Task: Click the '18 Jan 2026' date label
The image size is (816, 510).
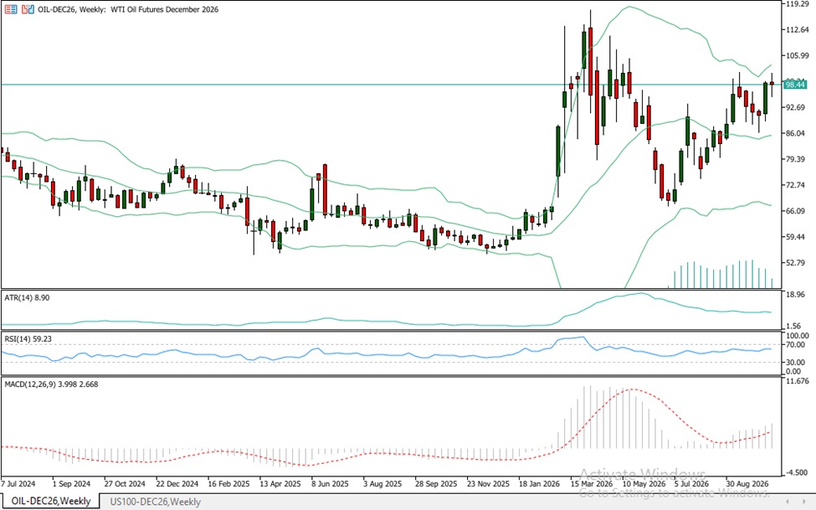Action: (x=539, y=483)
